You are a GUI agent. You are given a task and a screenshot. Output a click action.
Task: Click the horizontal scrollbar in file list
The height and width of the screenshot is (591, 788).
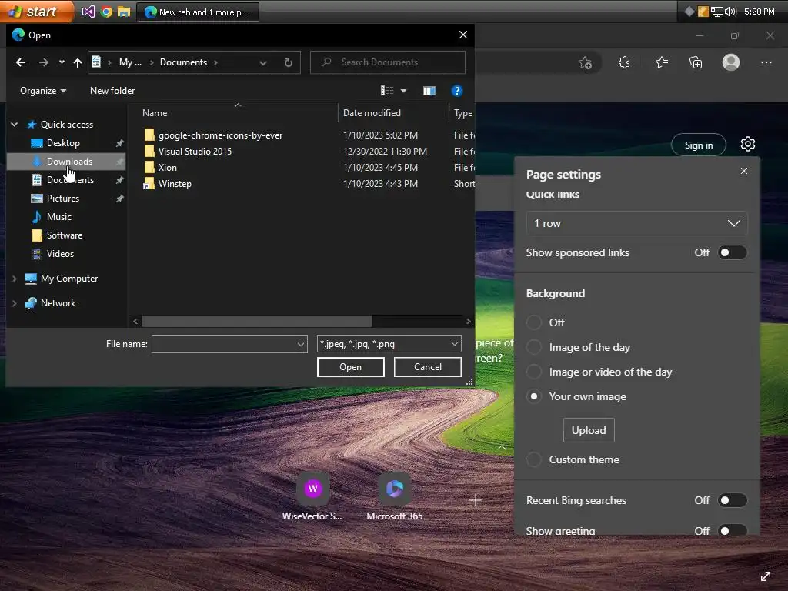(x=257, y=321)
